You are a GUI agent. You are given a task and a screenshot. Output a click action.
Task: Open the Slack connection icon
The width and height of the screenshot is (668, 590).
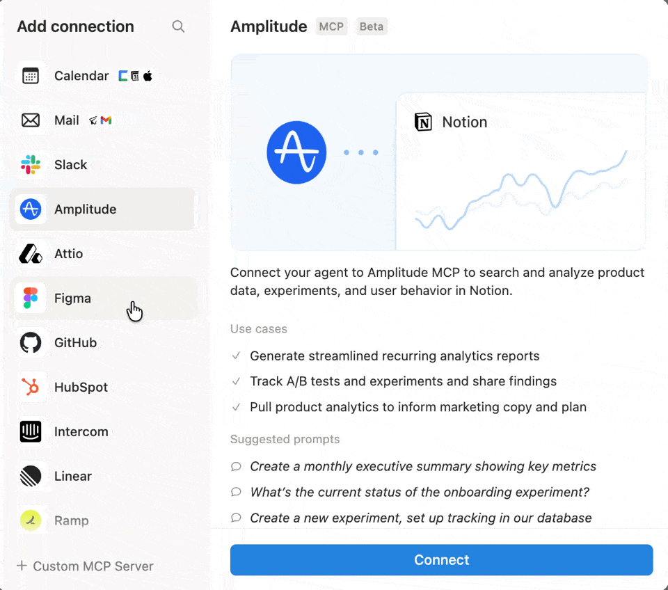31,165
